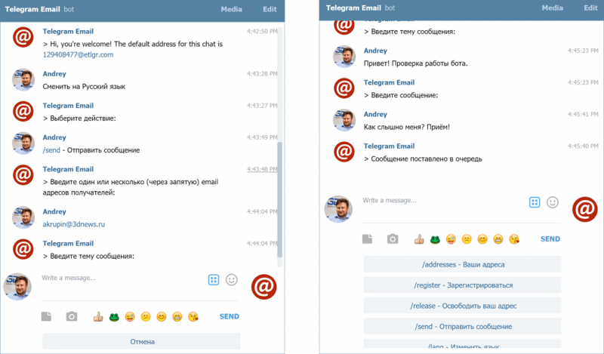This screenshot has width=604, height=354.
Task: Choose /release - Освободить ваш адрес button
Action: [462, 306]
